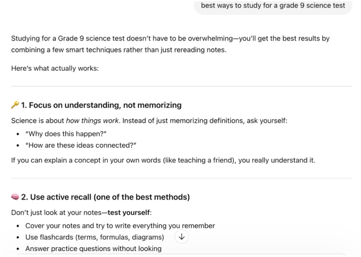Click the bullet "How are these ideas connected?"
Viewport: 361px width, 257px height.
(81, 145)
